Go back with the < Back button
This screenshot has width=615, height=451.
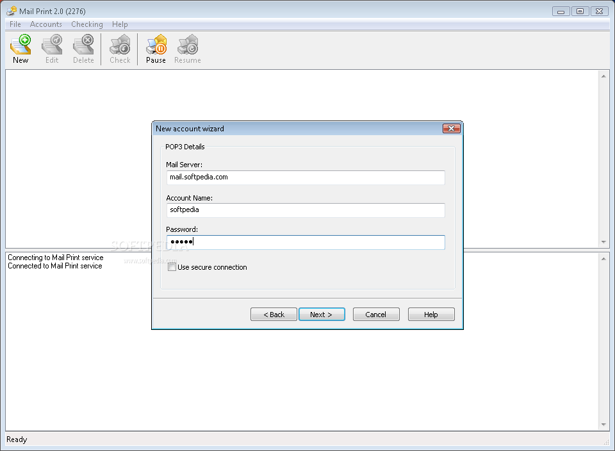[x=274, y=315]
